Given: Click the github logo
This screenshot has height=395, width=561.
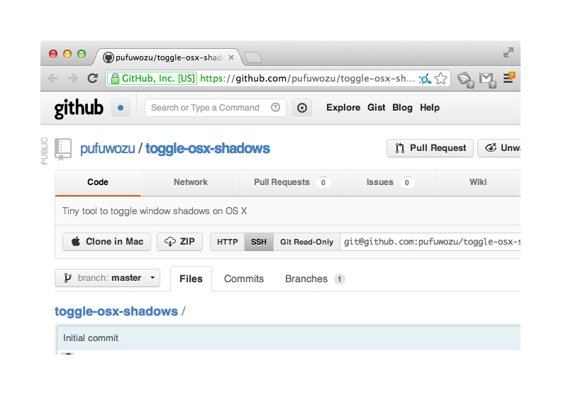Looking at the screenshot, I should (79, 108).
